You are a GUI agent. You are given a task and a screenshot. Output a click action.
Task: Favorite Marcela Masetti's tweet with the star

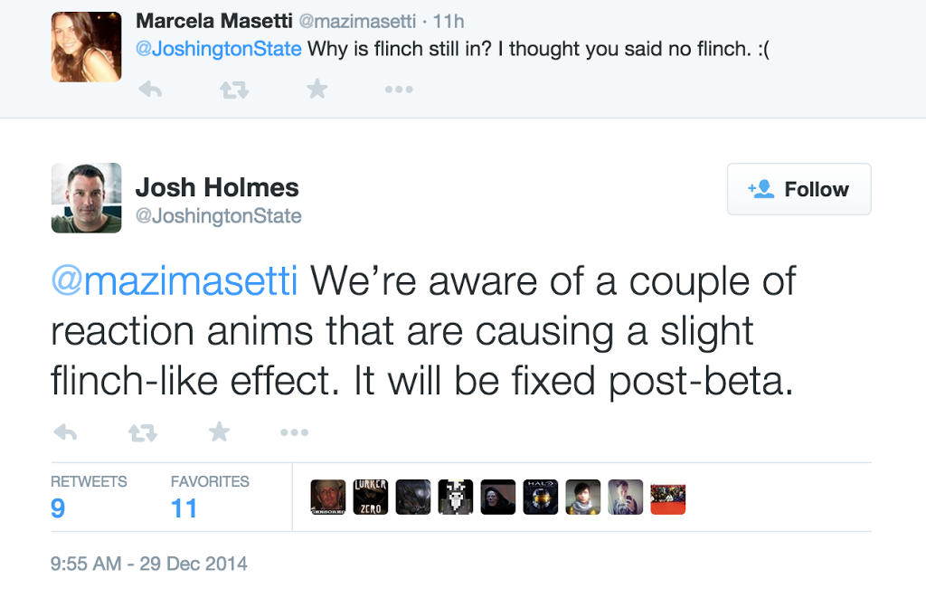coord(317,89)
